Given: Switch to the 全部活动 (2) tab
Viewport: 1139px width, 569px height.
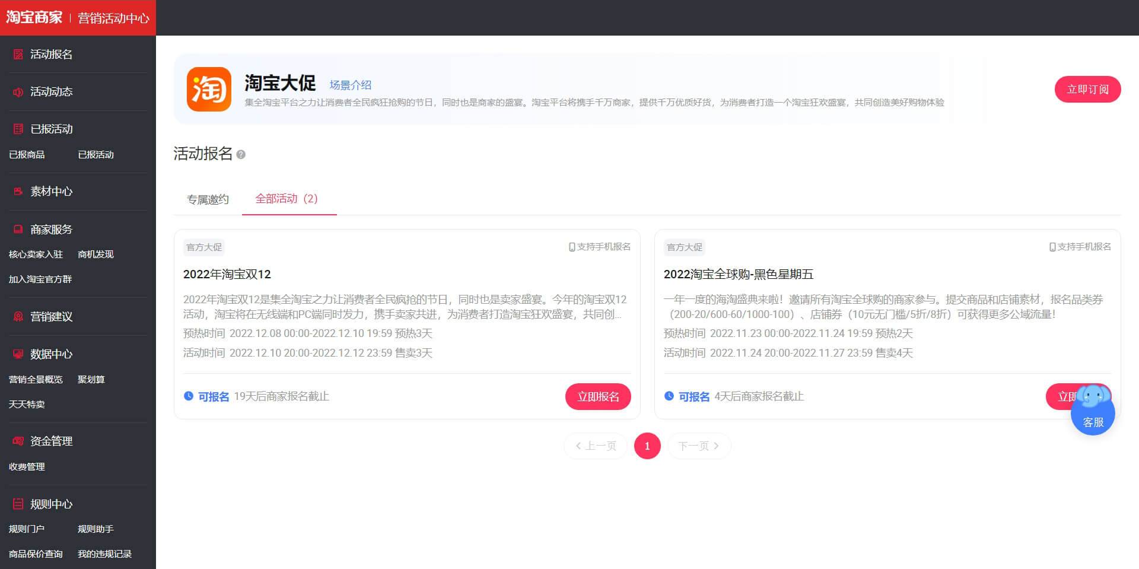Looking at the screenshot, I should [288, 199].
